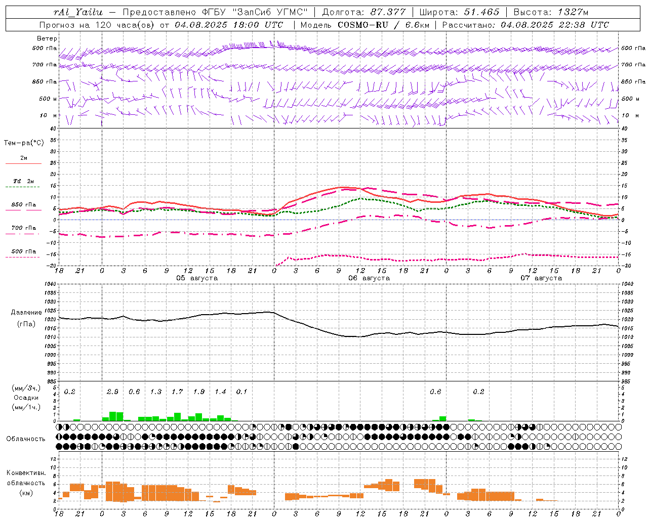The height and width of the screenshot is (518, 648).
Task: Click the Ветер panel label
Action: click(x=47, y=38)
